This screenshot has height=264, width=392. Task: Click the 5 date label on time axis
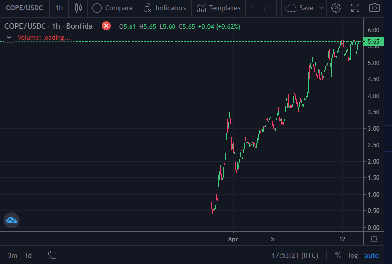click(x=272, y=239)
